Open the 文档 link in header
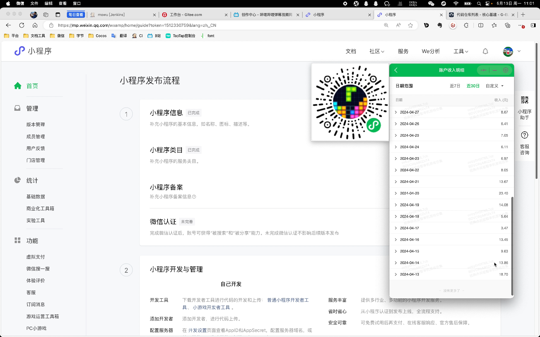Screen dimensions: 540x337 tap(351, 51)
